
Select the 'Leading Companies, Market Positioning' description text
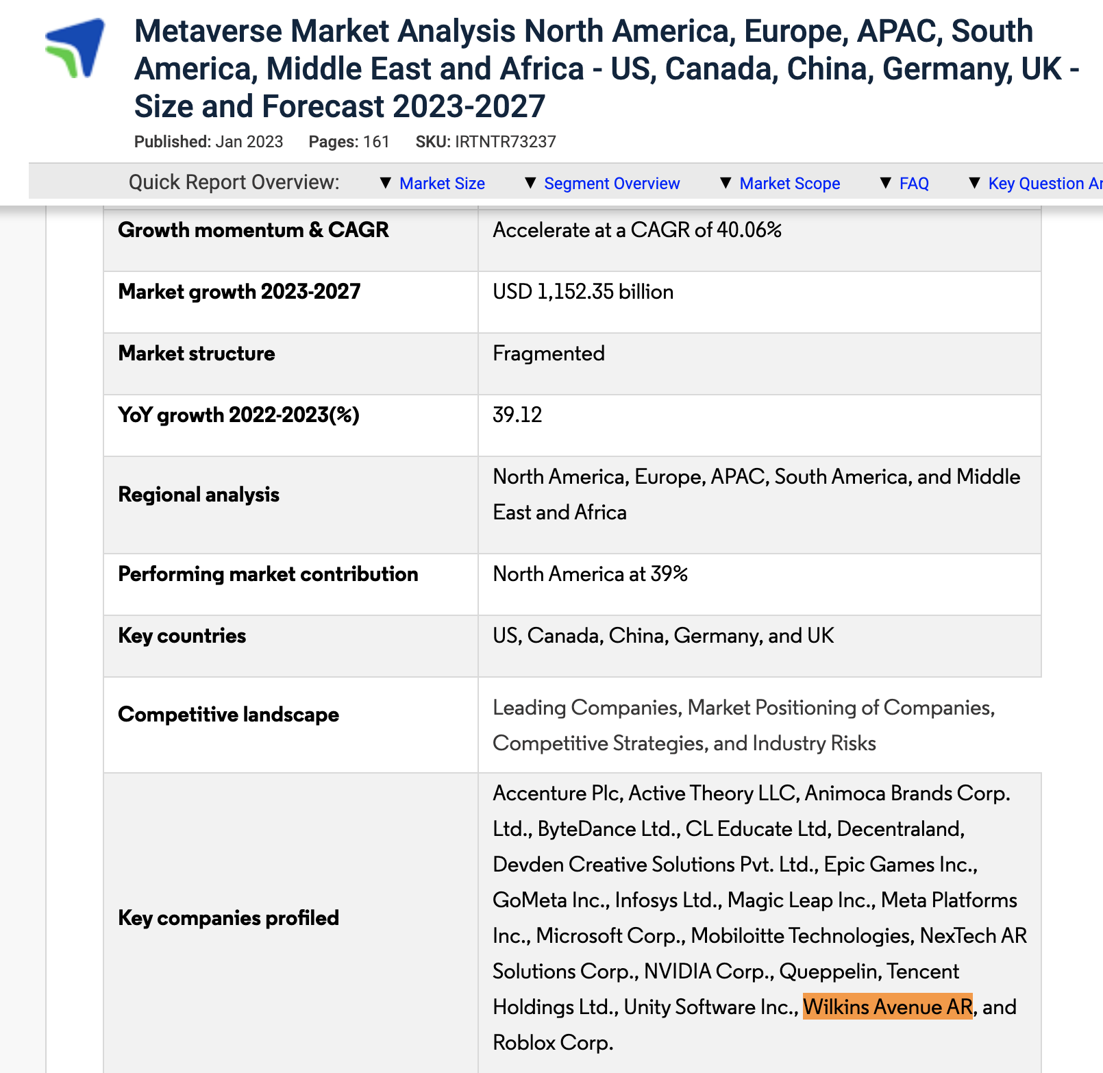pos(744,726)
